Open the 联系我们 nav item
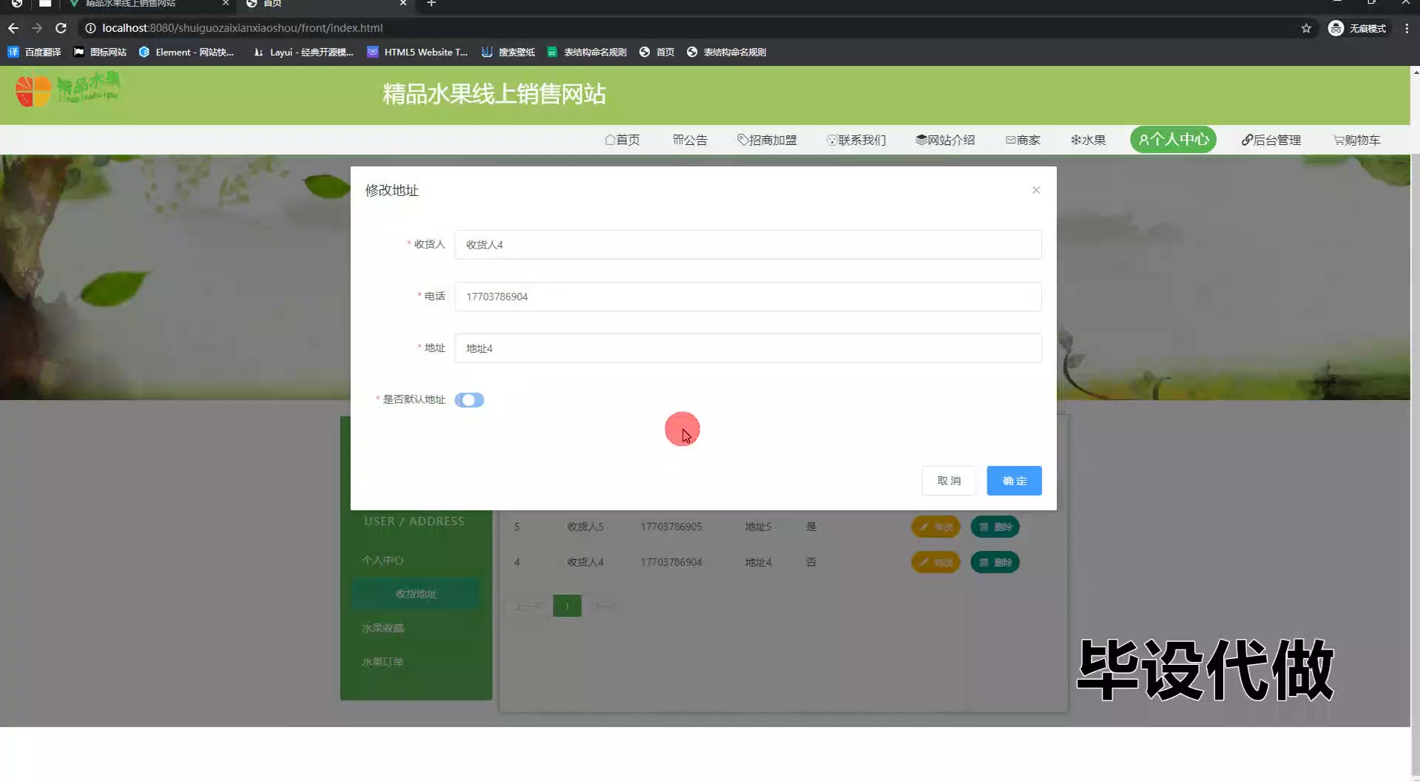 click(856, 140)
